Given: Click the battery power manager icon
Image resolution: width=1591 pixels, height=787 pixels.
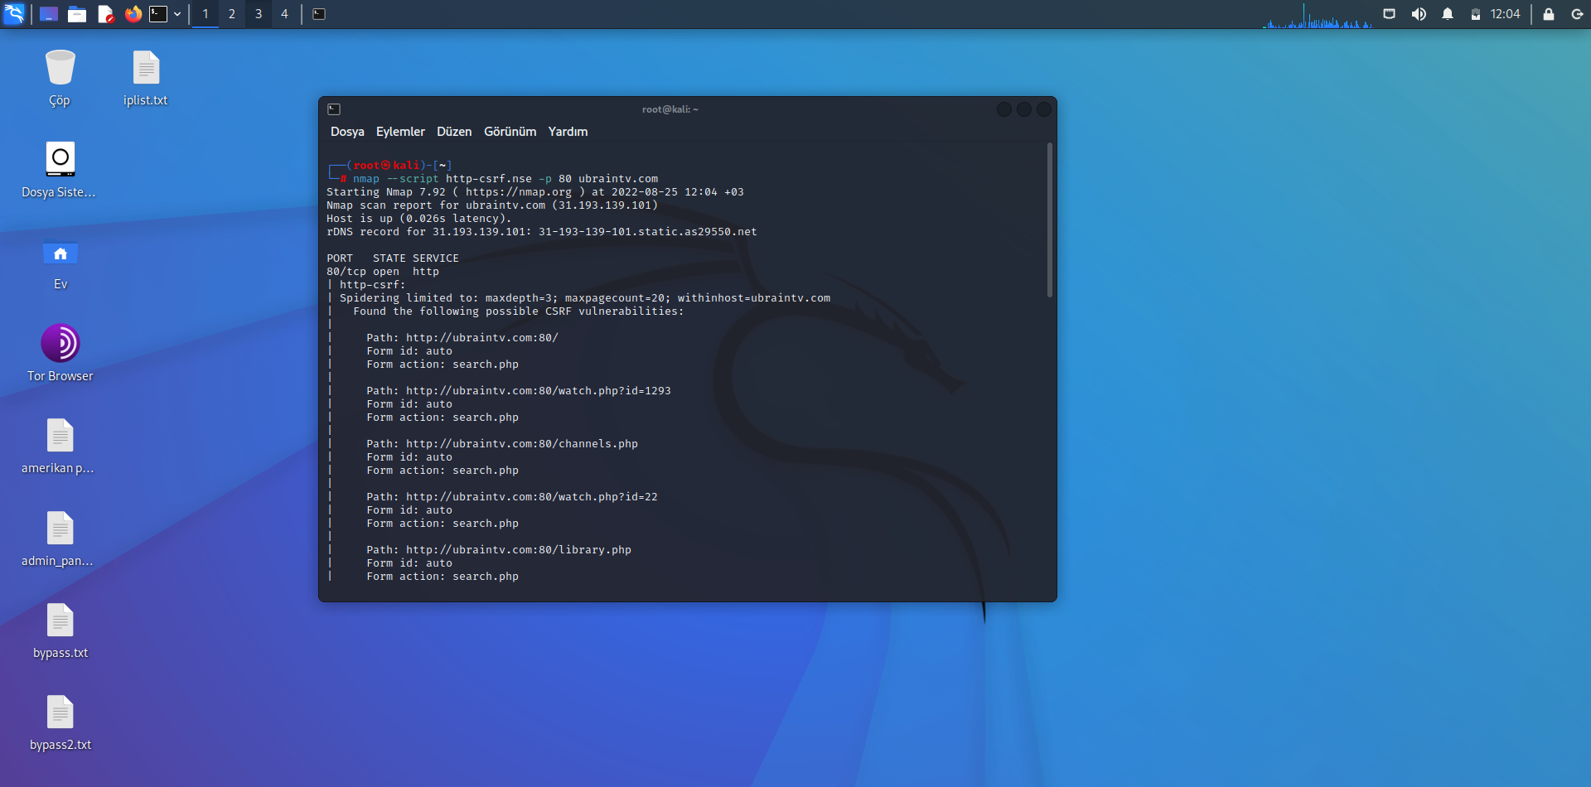Looking at the screenshot, I should tap(1476, 14).
